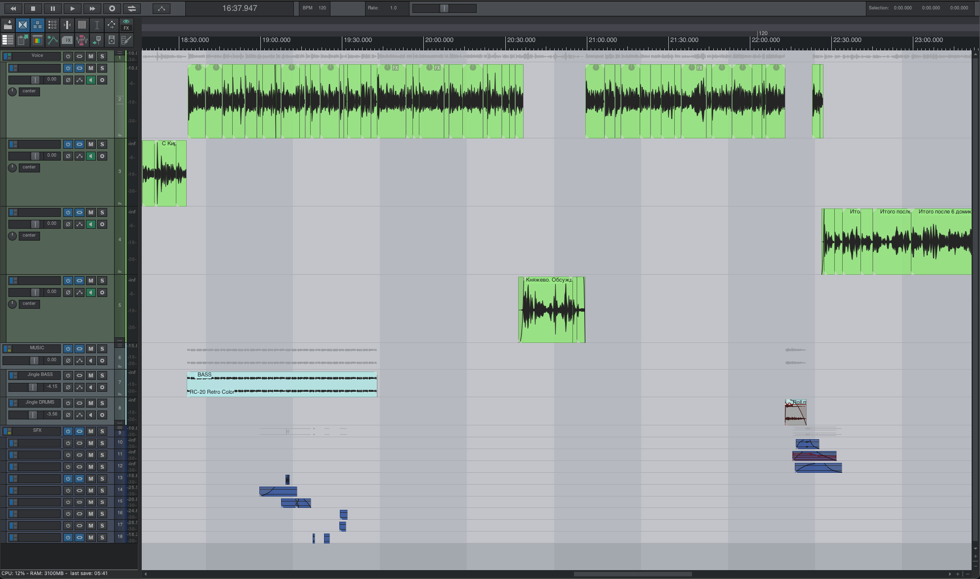Screen dimensions: 980x579
Task: Arm record on the MUSIC track
Action: [x=102, y=361]
